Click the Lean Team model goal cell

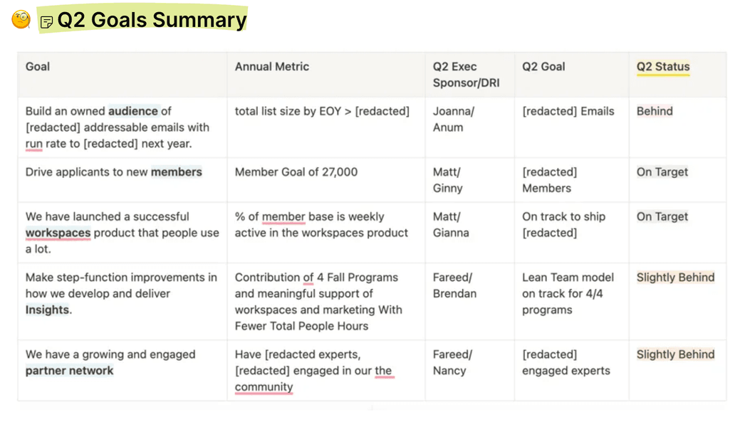click(x=568, y=293)
